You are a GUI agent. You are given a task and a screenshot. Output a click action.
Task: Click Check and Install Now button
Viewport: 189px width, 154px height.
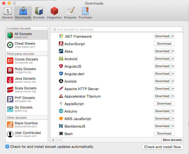163,147
